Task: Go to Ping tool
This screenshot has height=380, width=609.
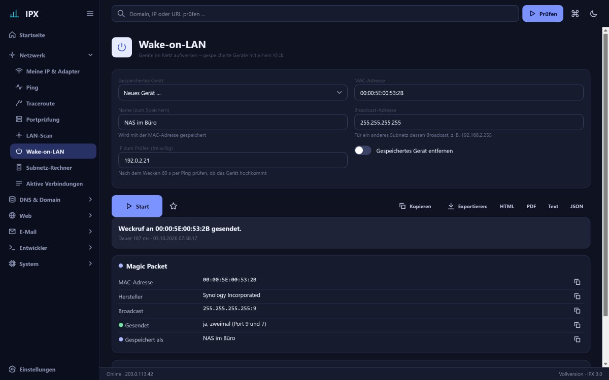Action: (x=53, y=87)
